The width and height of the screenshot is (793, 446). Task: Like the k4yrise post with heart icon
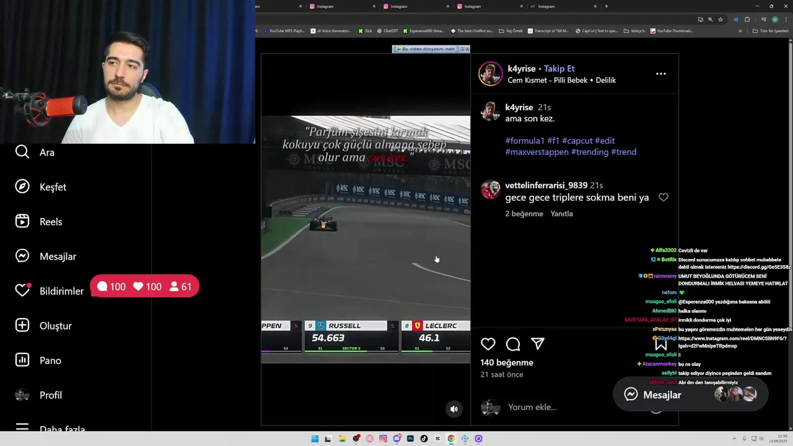coord(488,344)
